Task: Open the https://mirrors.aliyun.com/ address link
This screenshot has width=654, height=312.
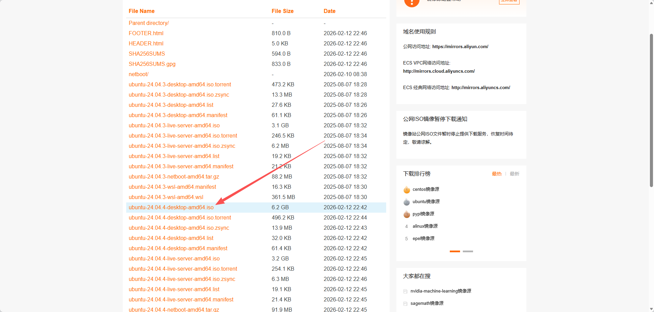Action: (460, 47)
